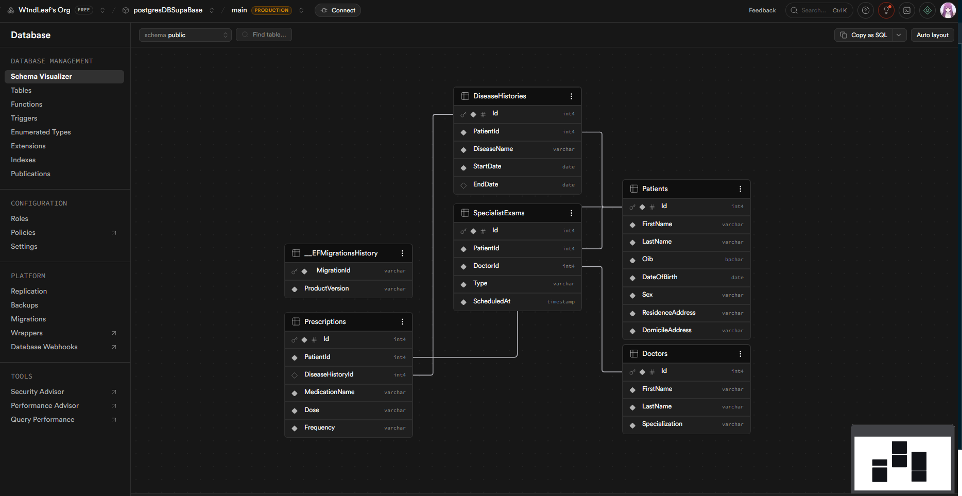
Task: Open the Doctors table options menu
Action: pyautogui.click(x=741, y=354)
